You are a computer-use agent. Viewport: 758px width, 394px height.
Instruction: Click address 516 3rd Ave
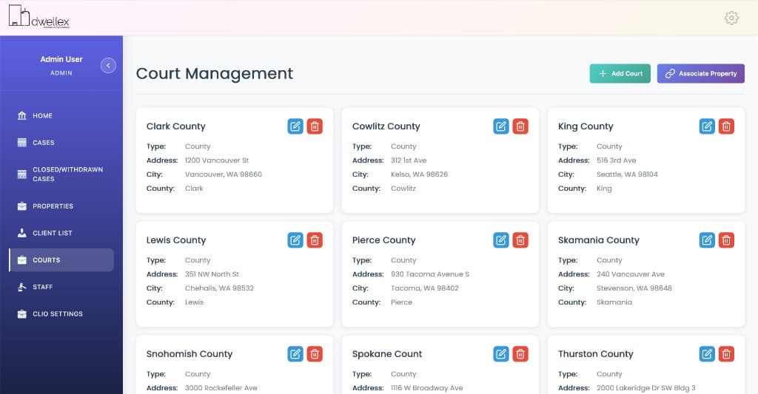click(617, 160)
